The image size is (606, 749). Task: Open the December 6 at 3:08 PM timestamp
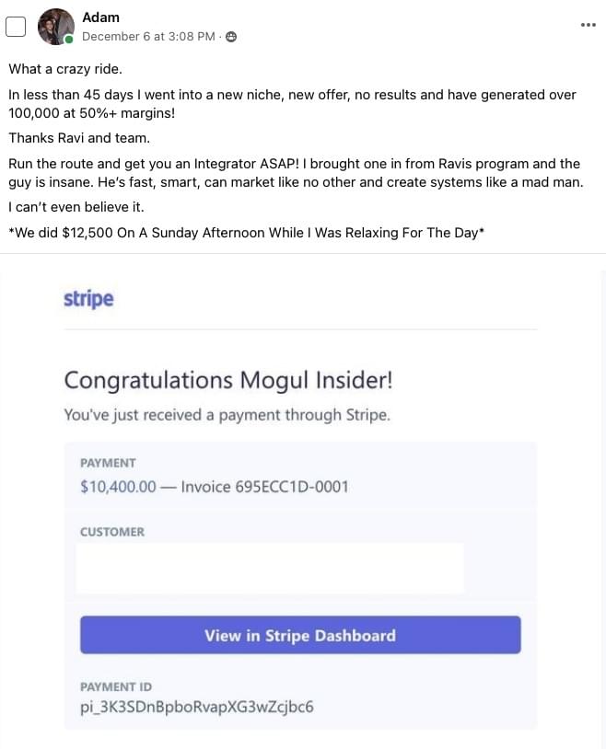click(148, 37)
